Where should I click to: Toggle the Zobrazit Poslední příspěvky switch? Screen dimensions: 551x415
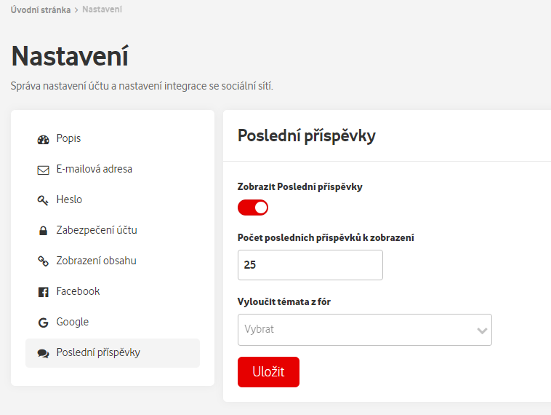point(253,207)
